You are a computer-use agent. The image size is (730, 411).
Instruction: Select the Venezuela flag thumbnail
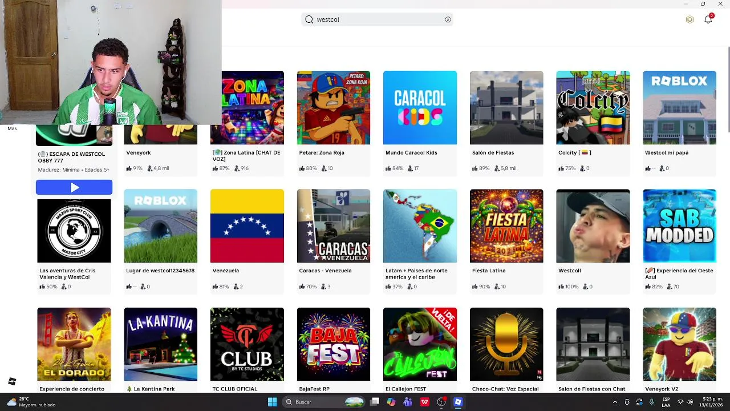pyautogui.click(x=247, y=226)
